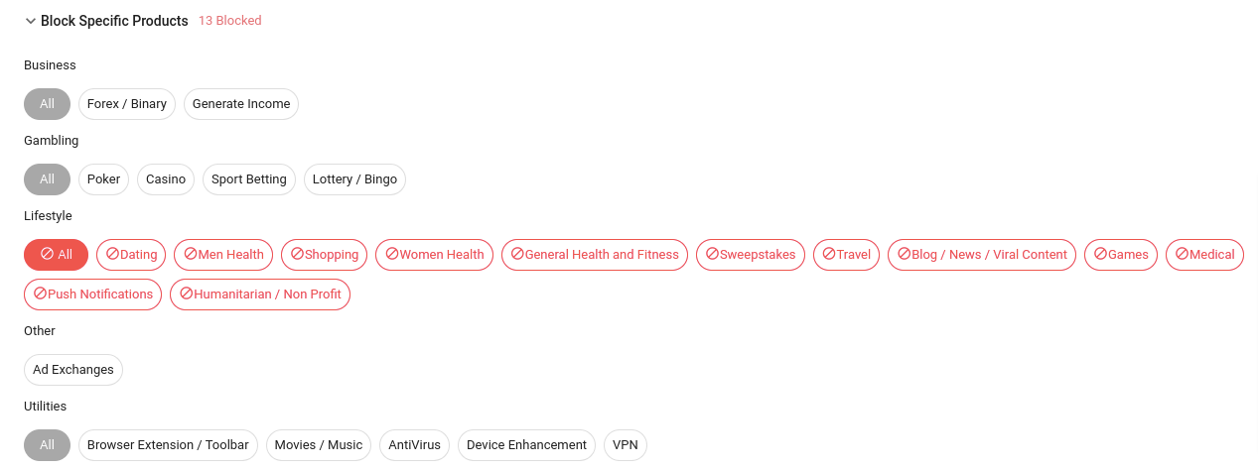Click the blocked icon on Dating chip
Screen dimensions: 1258x471
(x=113, y=254)
